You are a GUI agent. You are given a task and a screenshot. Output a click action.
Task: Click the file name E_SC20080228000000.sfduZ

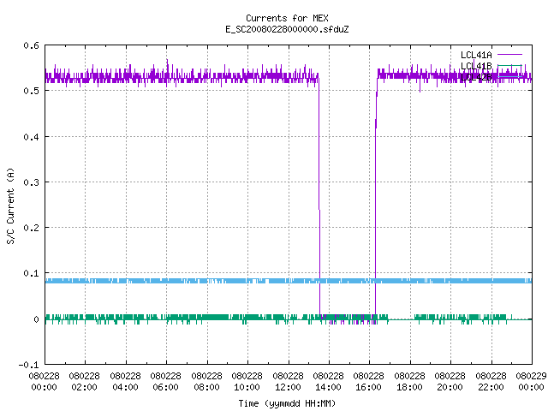[x=287, y=29]
